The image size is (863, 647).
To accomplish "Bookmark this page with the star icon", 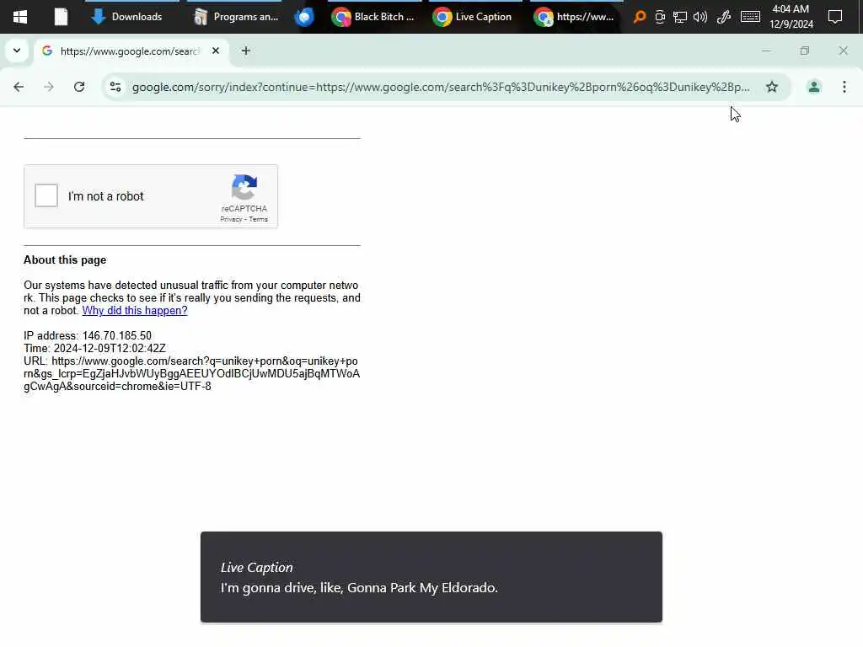I will (x=772, y=87).
